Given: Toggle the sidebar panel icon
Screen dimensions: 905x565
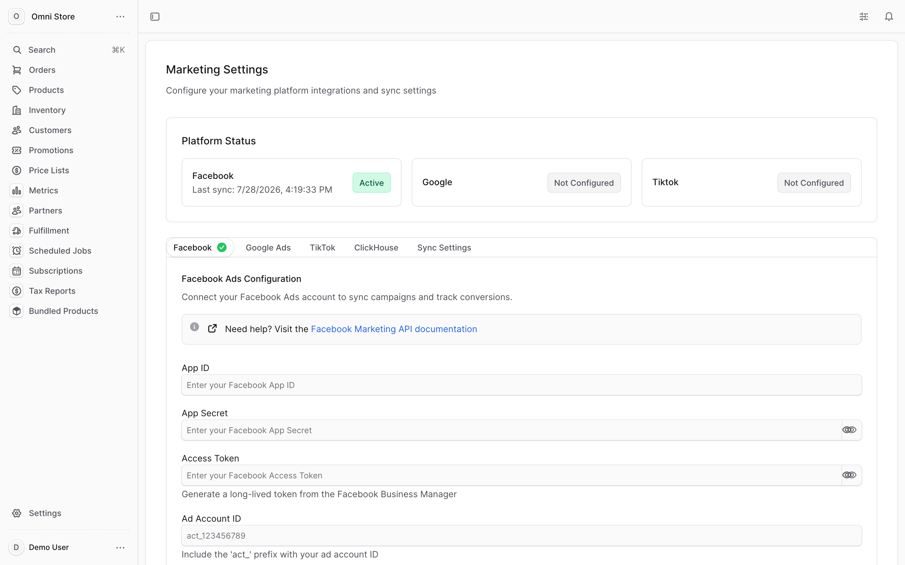Looking at the screenshot, I should 155,16.
